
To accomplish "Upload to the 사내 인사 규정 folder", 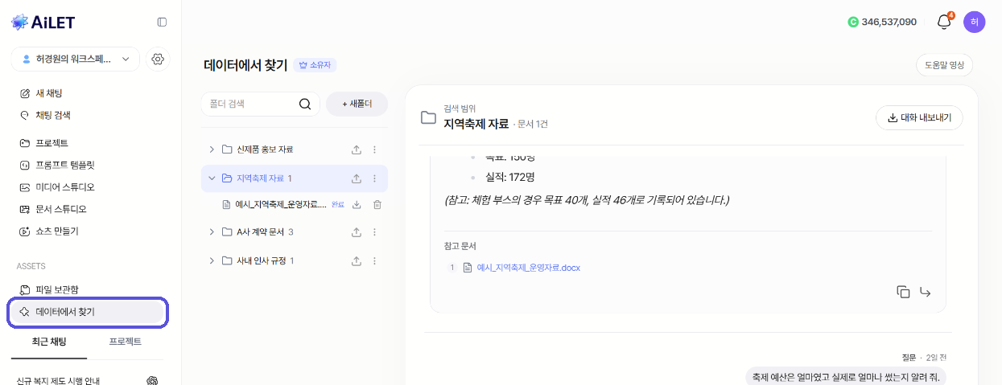I will (x=357, y=260).
